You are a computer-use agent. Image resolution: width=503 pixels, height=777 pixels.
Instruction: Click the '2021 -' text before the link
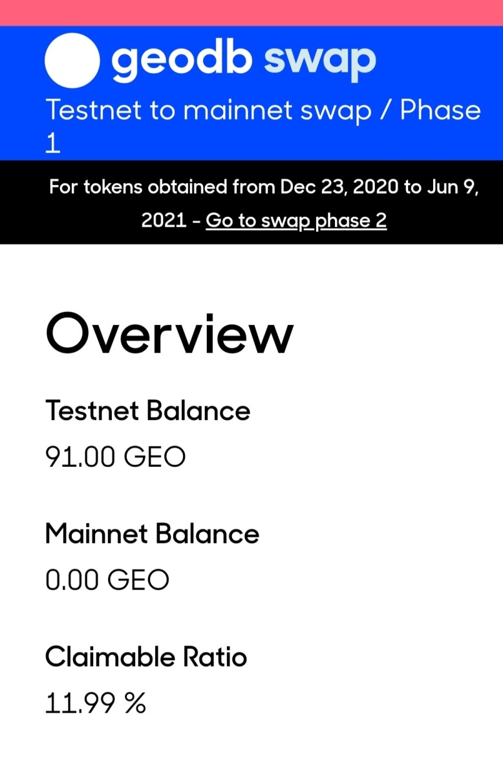click(171, 220)
